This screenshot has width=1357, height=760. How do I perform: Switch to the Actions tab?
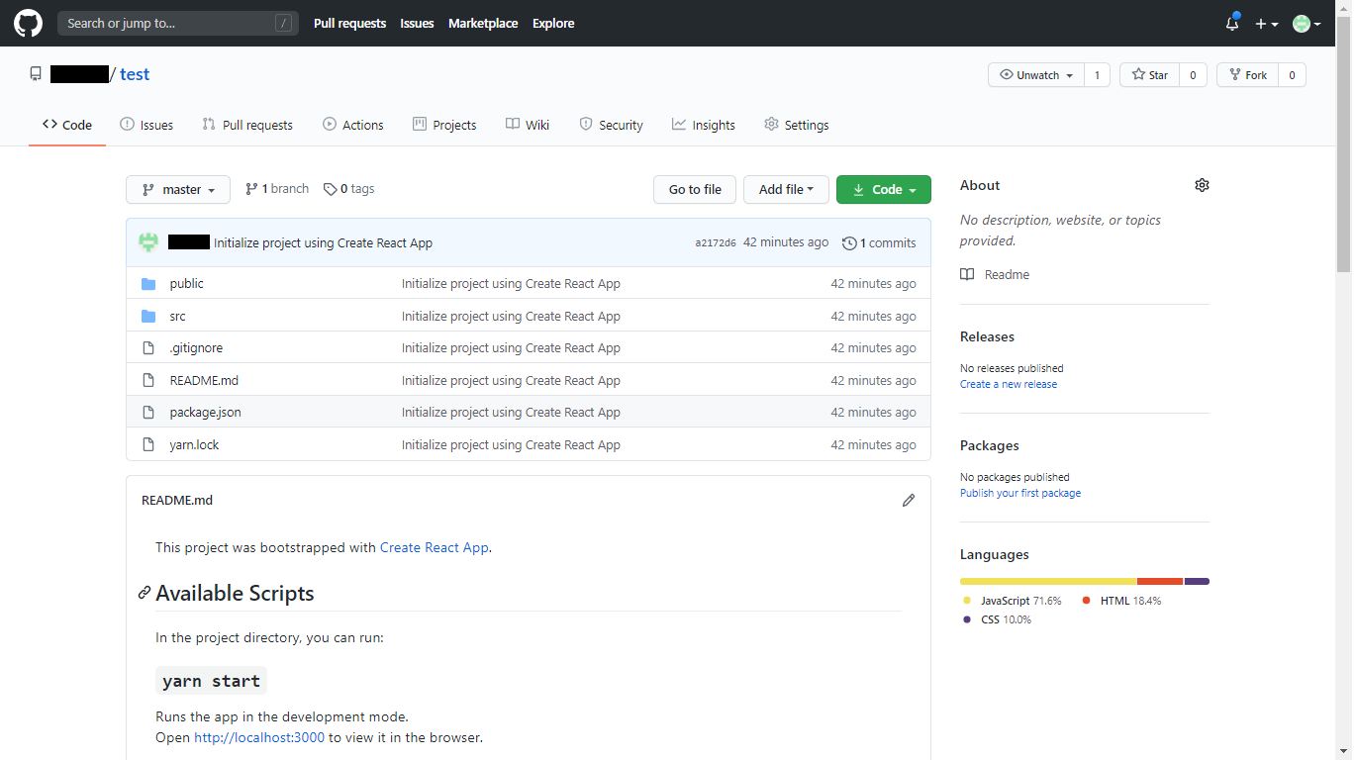(353, 125)
